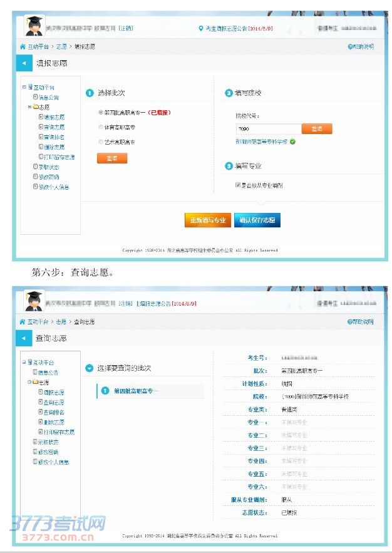Select the 第四批高职高专一 radio button

pyautogui.click(x=100, y=113)
